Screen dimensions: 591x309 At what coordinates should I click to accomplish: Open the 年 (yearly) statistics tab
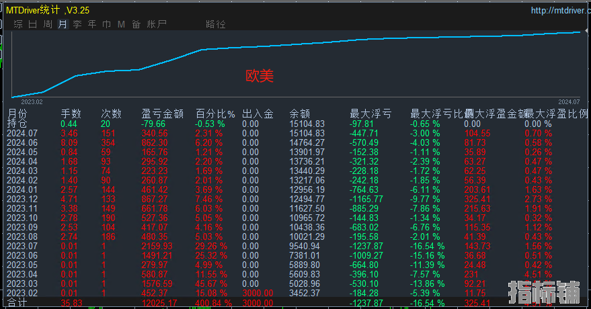pyautogui.click(x=92, y=24)
